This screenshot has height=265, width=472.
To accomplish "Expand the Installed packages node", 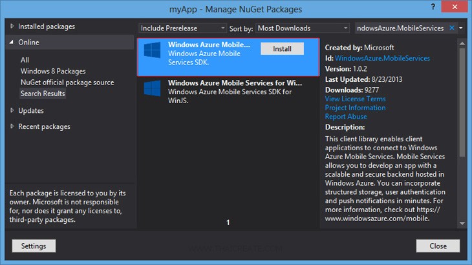I will click(x=12, y=26).
